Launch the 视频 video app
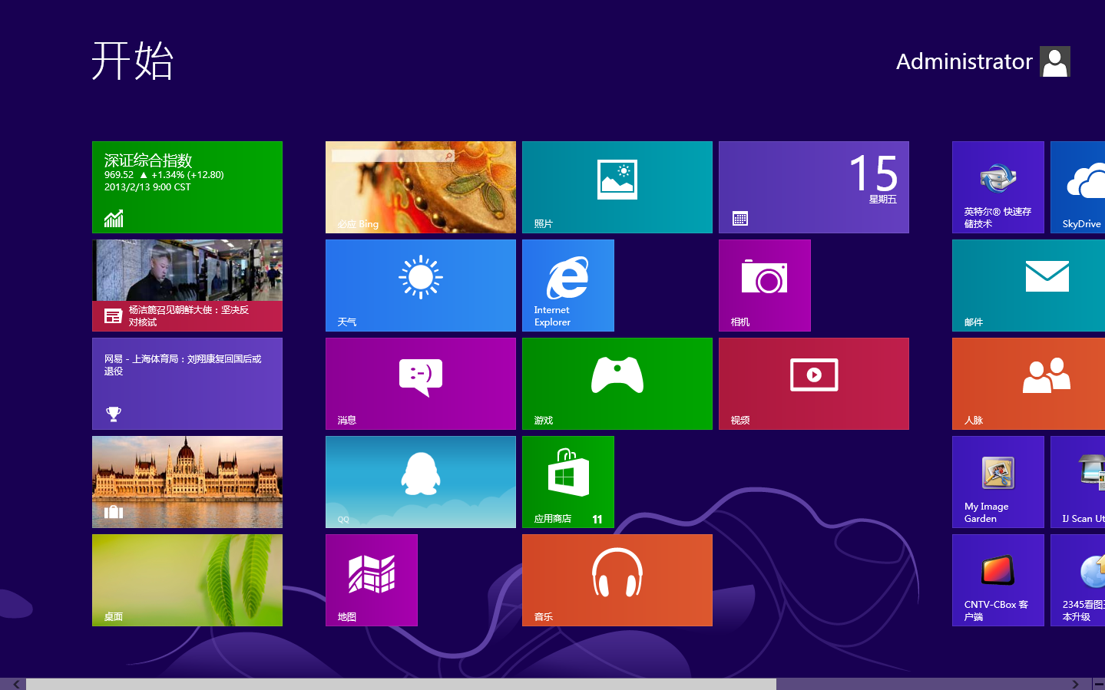 [x=813, y=383]
